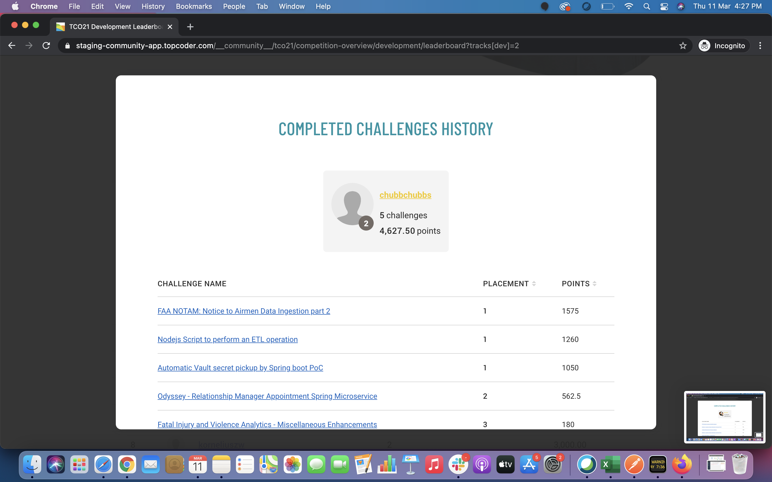Click the Incognito profile button
Image resolution: width=772 pixels, height=482 pixels.
[x=722, y=46]
